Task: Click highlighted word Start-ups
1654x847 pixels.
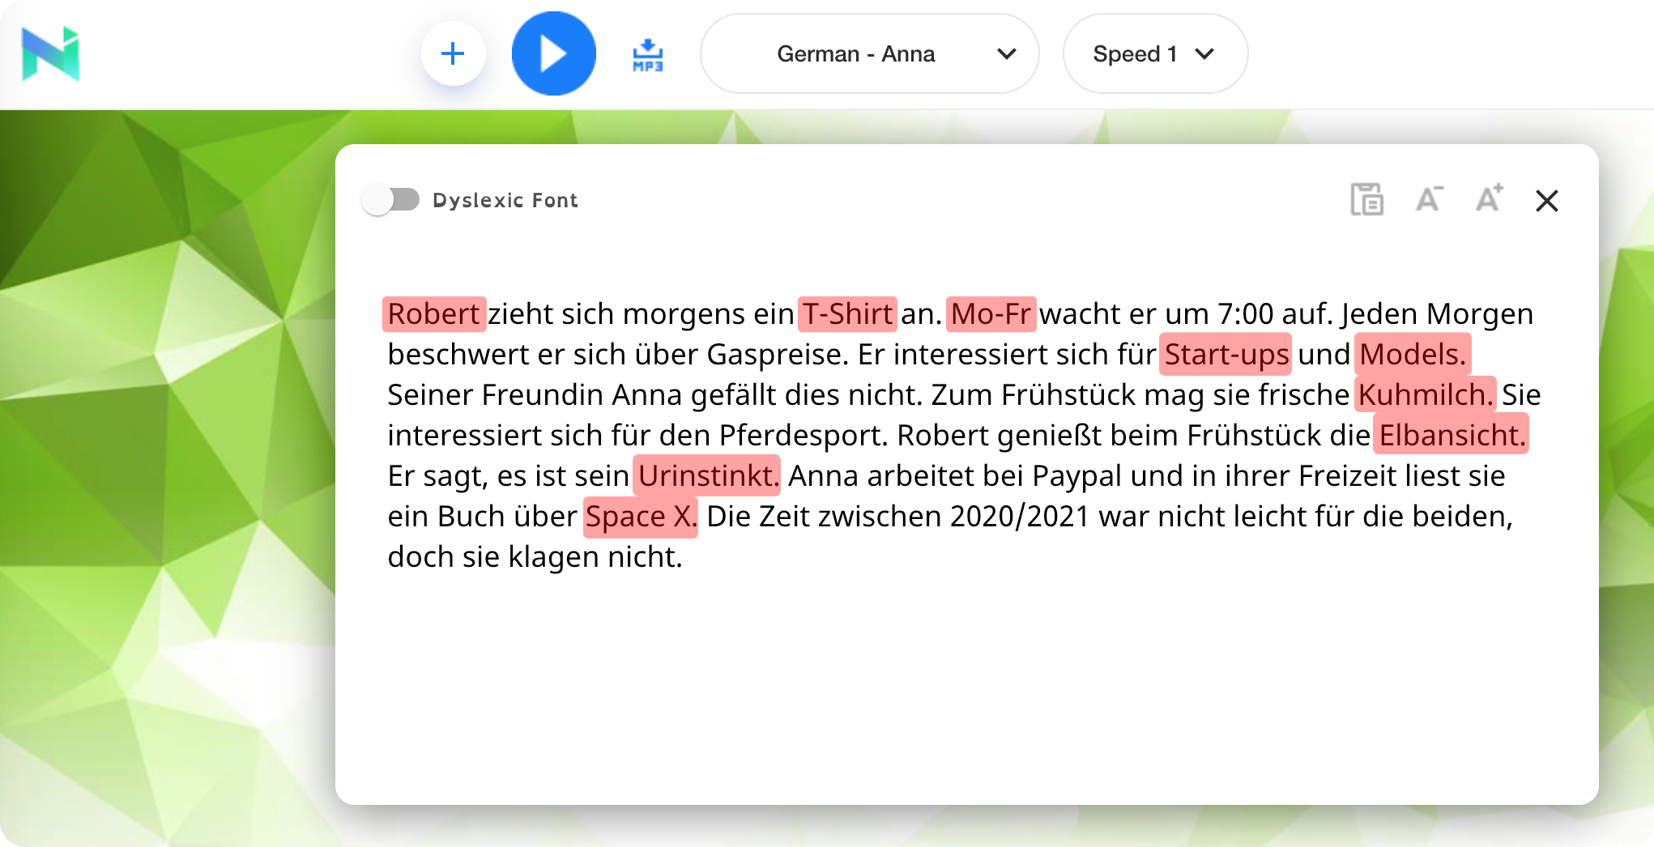Action: coord(1226,355)
